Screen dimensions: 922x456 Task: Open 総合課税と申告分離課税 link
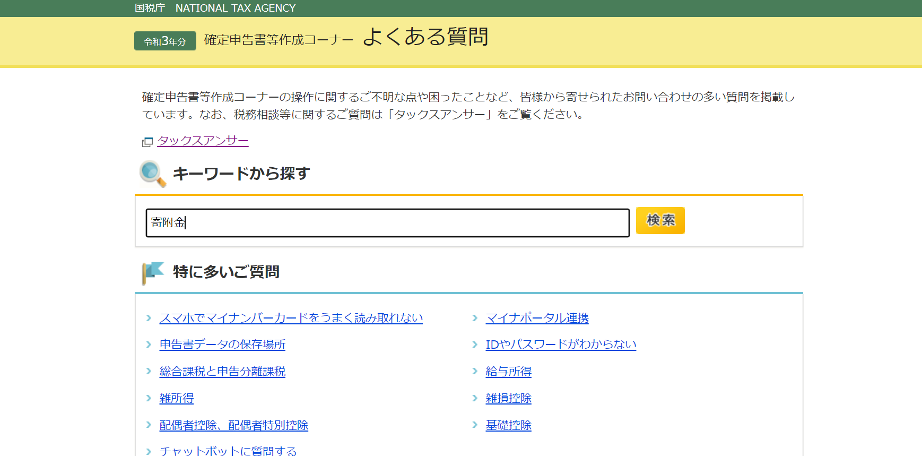tap(222, 372)
